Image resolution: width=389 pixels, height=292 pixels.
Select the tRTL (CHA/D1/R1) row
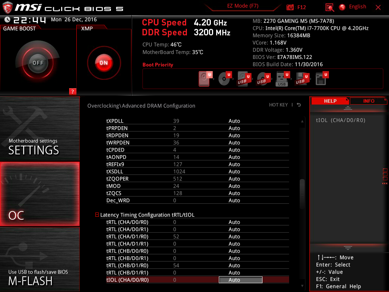198,244
